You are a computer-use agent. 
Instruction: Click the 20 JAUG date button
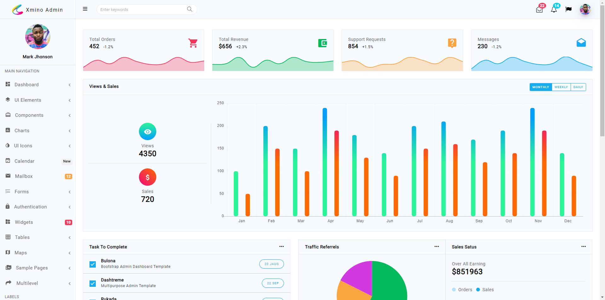[x=272, y=264]
